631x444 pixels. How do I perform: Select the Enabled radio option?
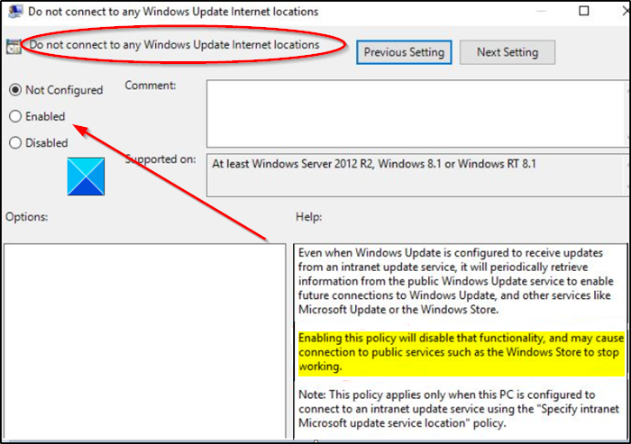click(x=15, y=116)
